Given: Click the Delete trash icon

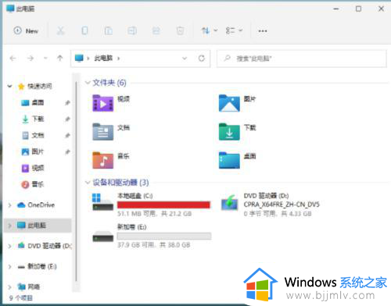Looking at the screenshot, I should click(180, 30).
